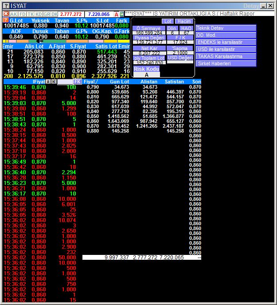Toggle the FK button
Screen dimensions: 277x305
coord(77,82)
